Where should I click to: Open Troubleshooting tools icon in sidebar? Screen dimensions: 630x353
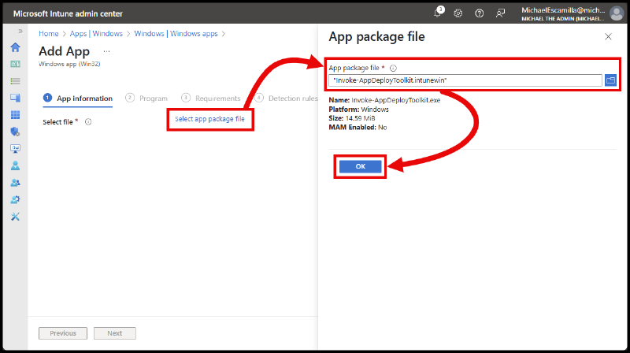click(15, 217)
